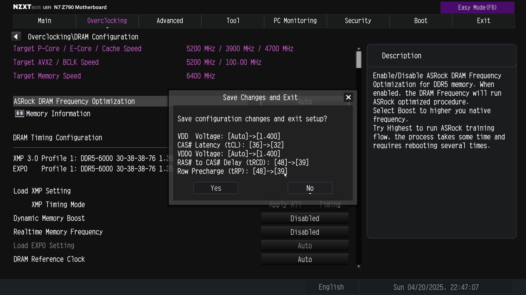Click the scrollbar down arrow

tap(359, 266)
